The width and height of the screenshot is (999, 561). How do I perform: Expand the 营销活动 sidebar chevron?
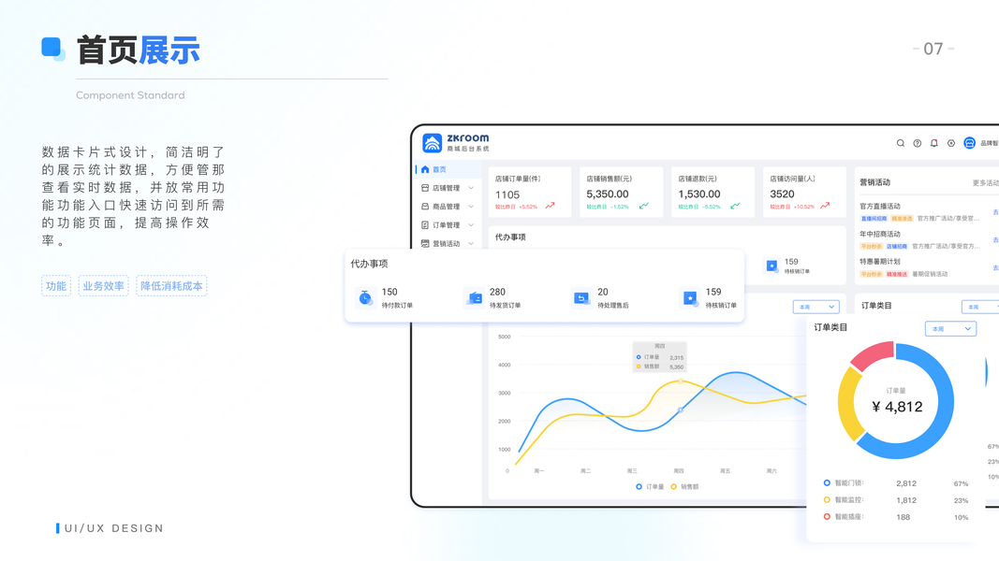(x=471, y=244)
